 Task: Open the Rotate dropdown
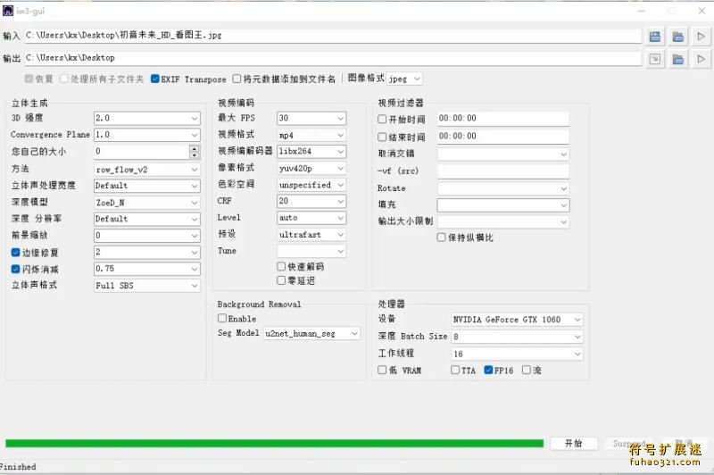(503, 188)
